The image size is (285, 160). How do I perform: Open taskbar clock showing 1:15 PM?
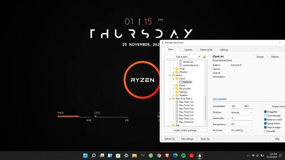[x=272, y=156]
